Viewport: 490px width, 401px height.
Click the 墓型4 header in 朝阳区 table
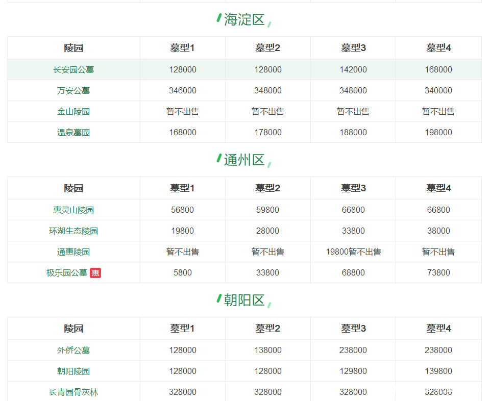coord(438,328)
